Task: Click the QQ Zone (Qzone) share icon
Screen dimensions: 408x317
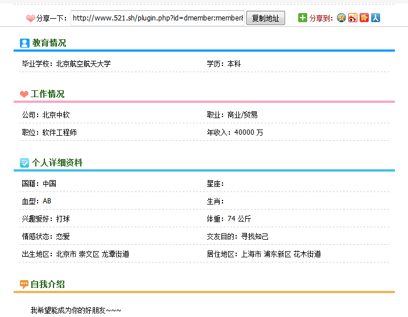Action: pyautogui.click(x=341, y=18)
